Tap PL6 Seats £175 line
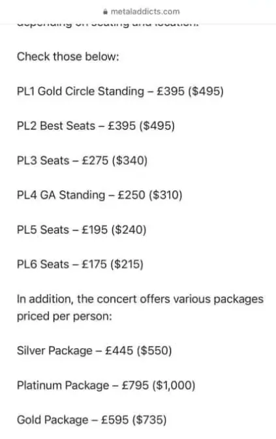Image resolution: width=276 pixels, height=439 pixels. pos(80,265)
